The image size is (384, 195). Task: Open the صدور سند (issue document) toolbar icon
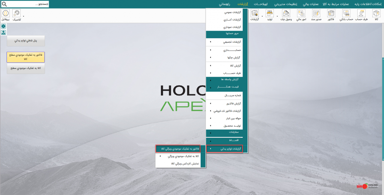(316, 15)
